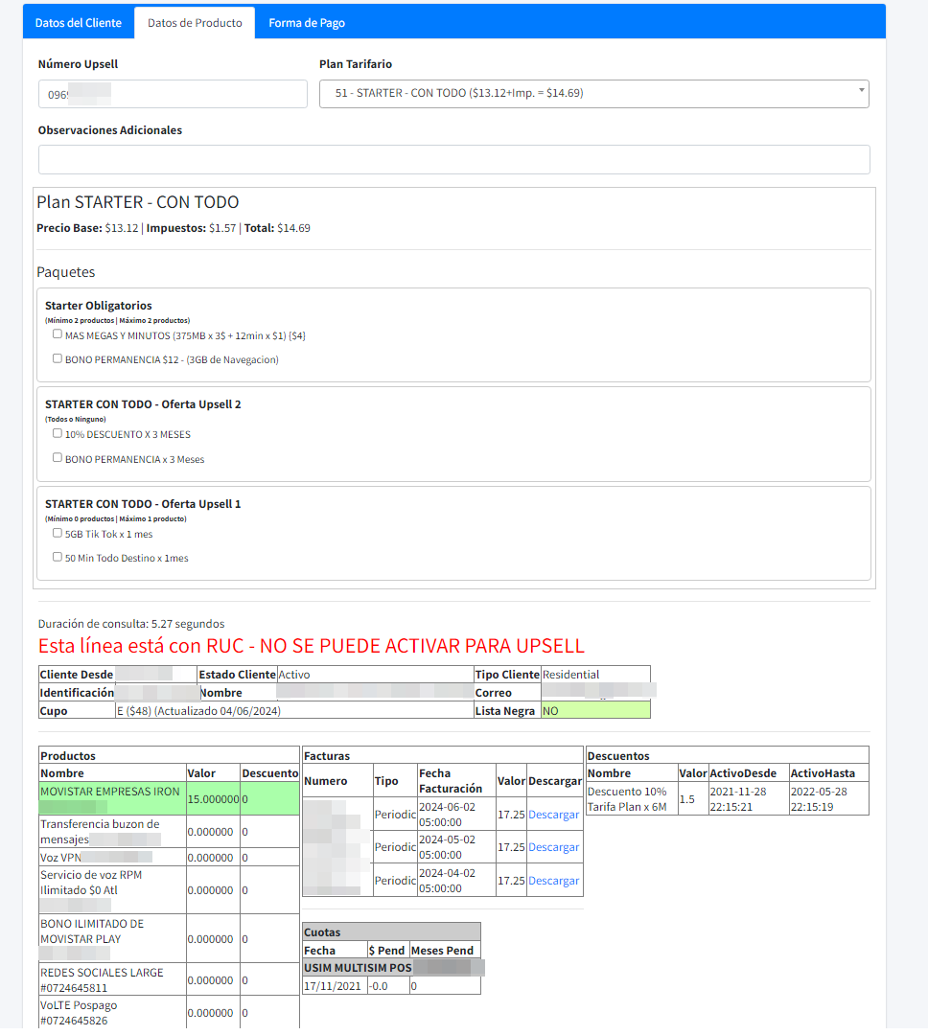Toggle 50 Min Todo Destino x 1mes
This screenshot has width=928, height=1035.
coord(58,557)
